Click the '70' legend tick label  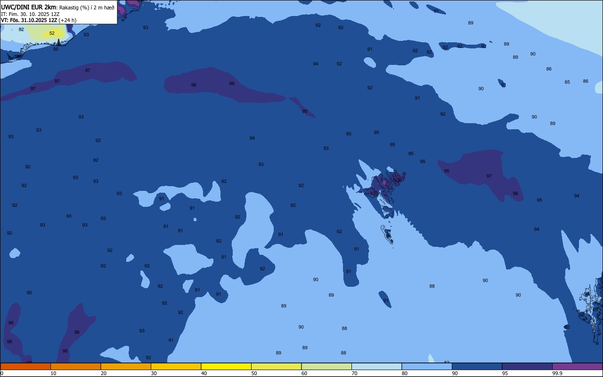(x=354, y=373)
